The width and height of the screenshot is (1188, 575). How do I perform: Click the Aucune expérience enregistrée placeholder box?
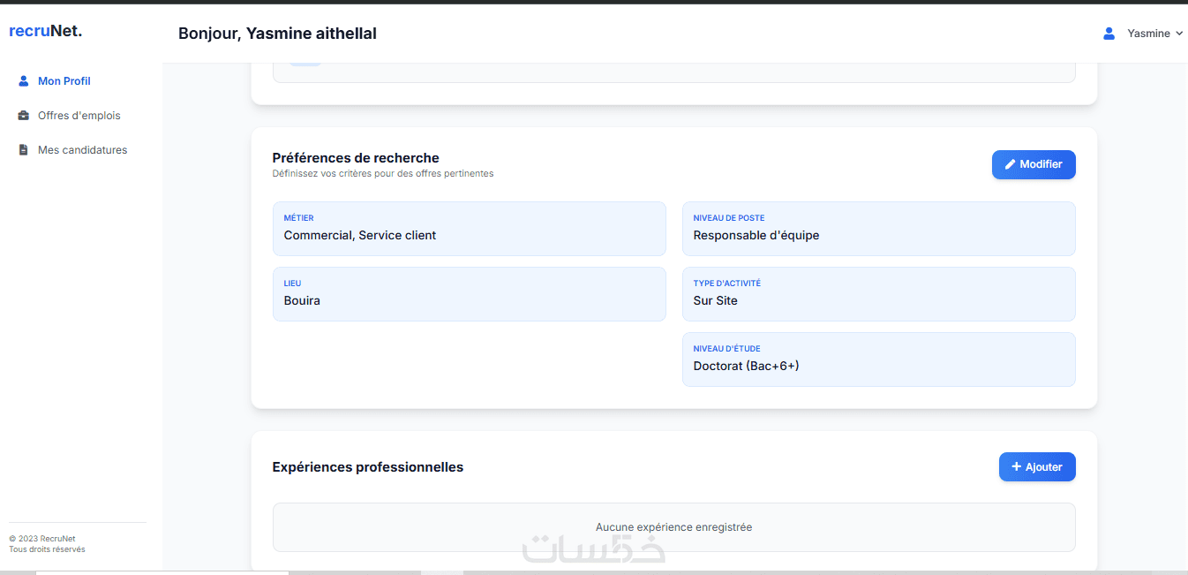click(673, 527)
